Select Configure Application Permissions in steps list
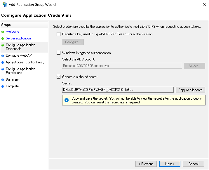Image resolution: width=209 pixels, height=170 pixels. pos(20,71)
